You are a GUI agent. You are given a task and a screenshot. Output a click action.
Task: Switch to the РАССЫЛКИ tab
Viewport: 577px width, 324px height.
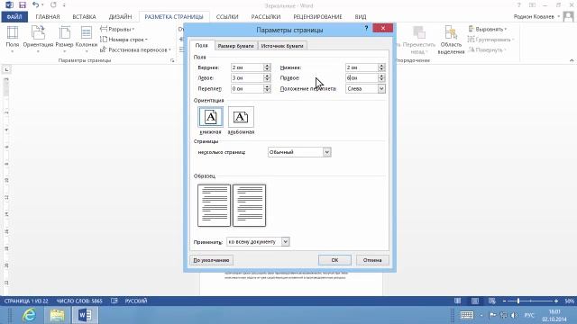(x=266, y=17)
